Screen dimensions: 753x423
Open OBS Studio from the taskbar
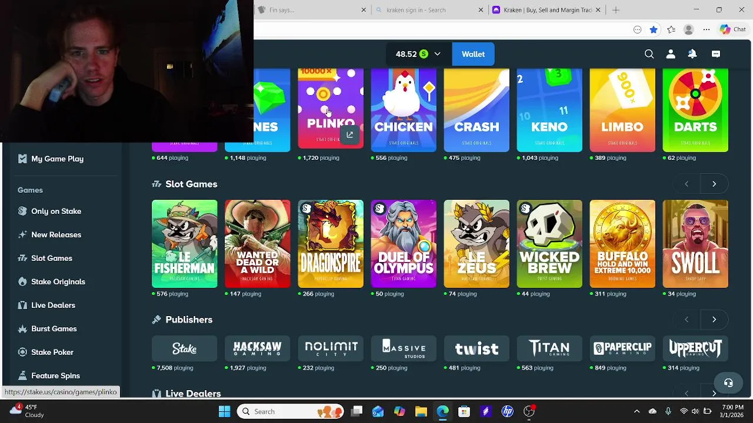529,411
